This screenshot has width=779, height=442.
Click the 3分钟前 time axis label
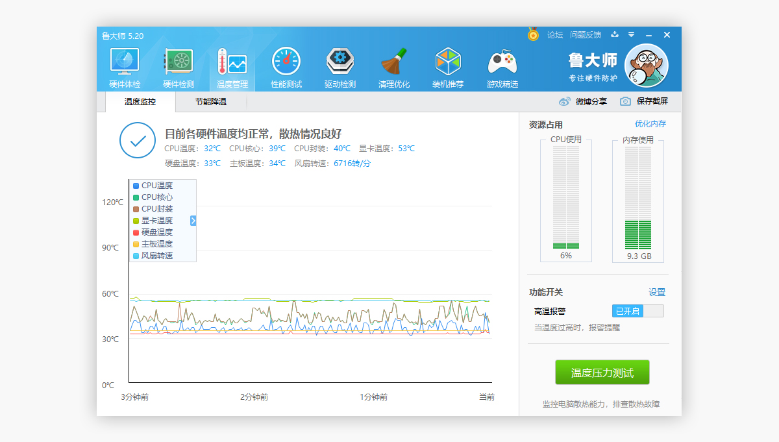[134, 397]
